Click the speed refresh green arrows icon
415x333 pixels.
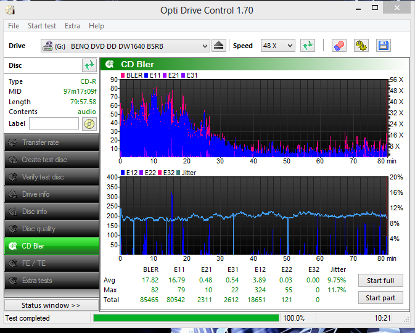pos(308,46)
